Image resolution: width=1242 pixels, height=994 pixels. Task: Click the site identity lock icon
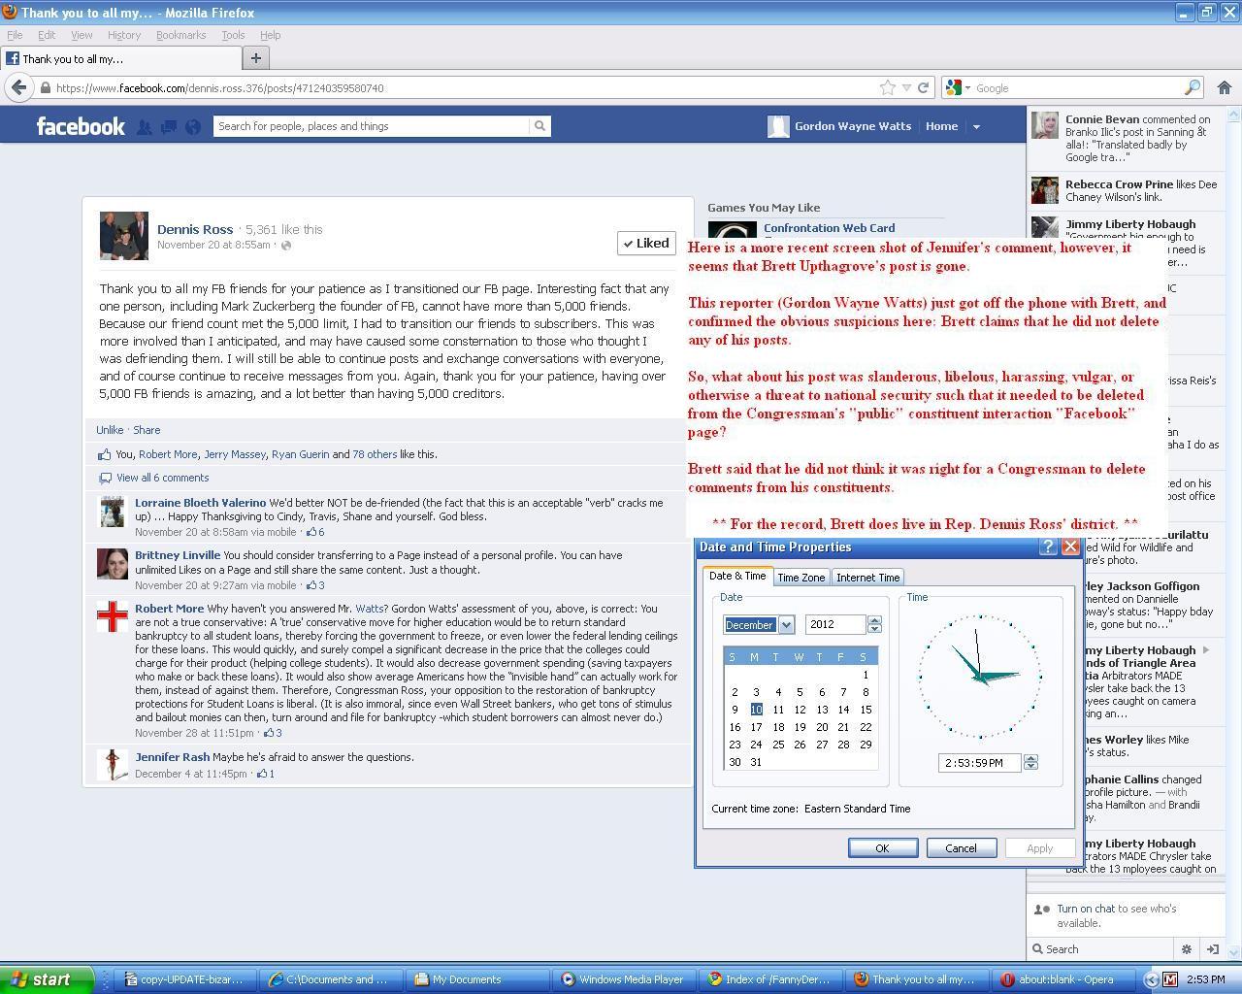(46, 87)
